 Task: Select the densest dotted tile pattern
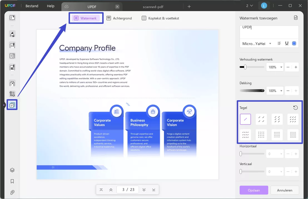tap(293, 135)
